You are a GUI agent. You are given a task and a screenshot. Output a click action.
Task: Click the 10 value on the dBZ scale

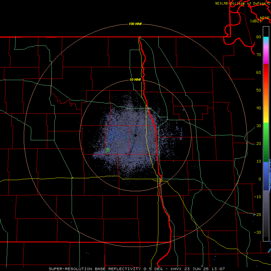[x=259, y=161]
